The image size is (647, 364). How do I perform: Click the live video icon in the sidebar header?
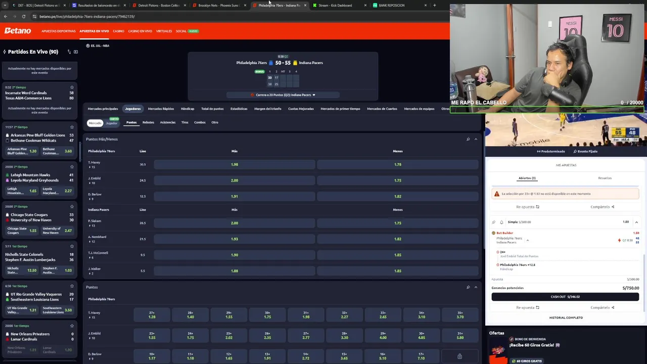coord(76,52)
